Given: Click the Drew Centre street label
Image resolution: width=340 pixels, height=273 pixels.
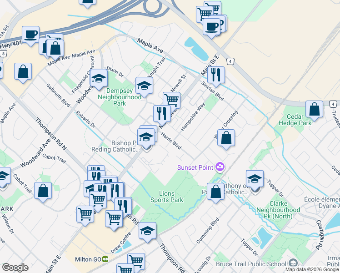Looking at the screenshot, I should pyautogui.click(x=121, y=243).
